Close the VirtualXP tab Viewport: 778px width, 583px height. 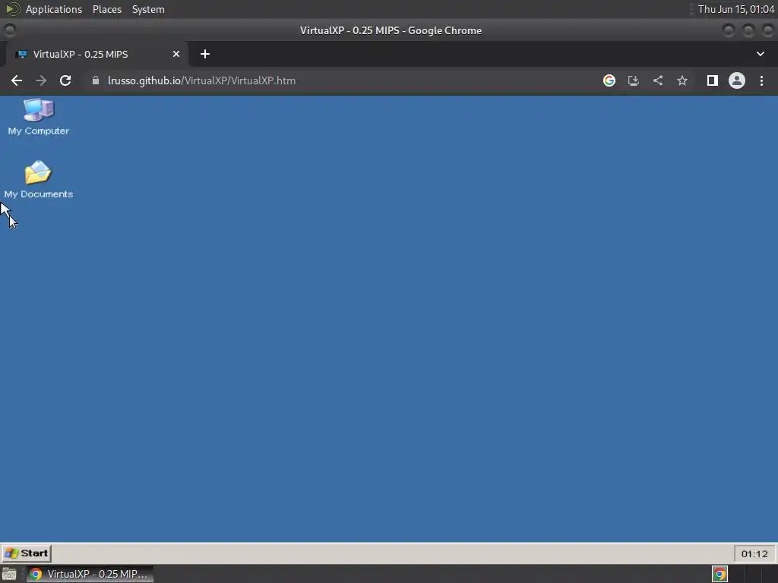coord(176,54)
